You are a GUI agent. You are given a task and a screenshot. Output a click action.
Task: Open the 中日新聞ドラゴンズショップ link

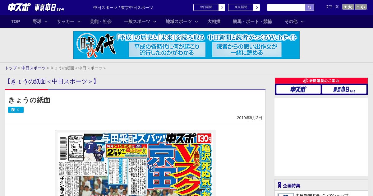[x=321, y=195]
